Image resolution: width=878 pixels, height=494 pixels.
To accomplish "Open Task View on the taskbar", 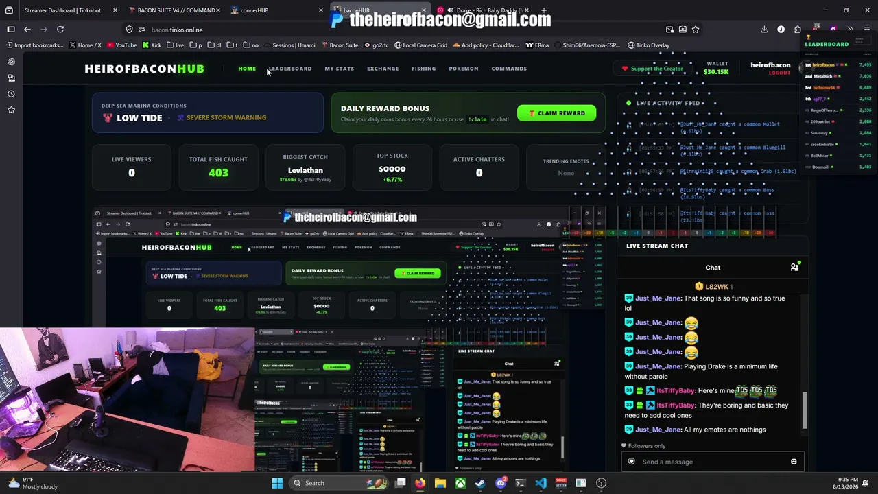I will (x=400, y=483).
